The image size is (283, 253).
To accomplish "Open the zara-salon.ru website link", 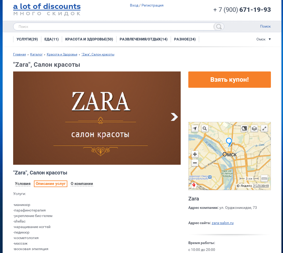I will (x=223, y=223).
